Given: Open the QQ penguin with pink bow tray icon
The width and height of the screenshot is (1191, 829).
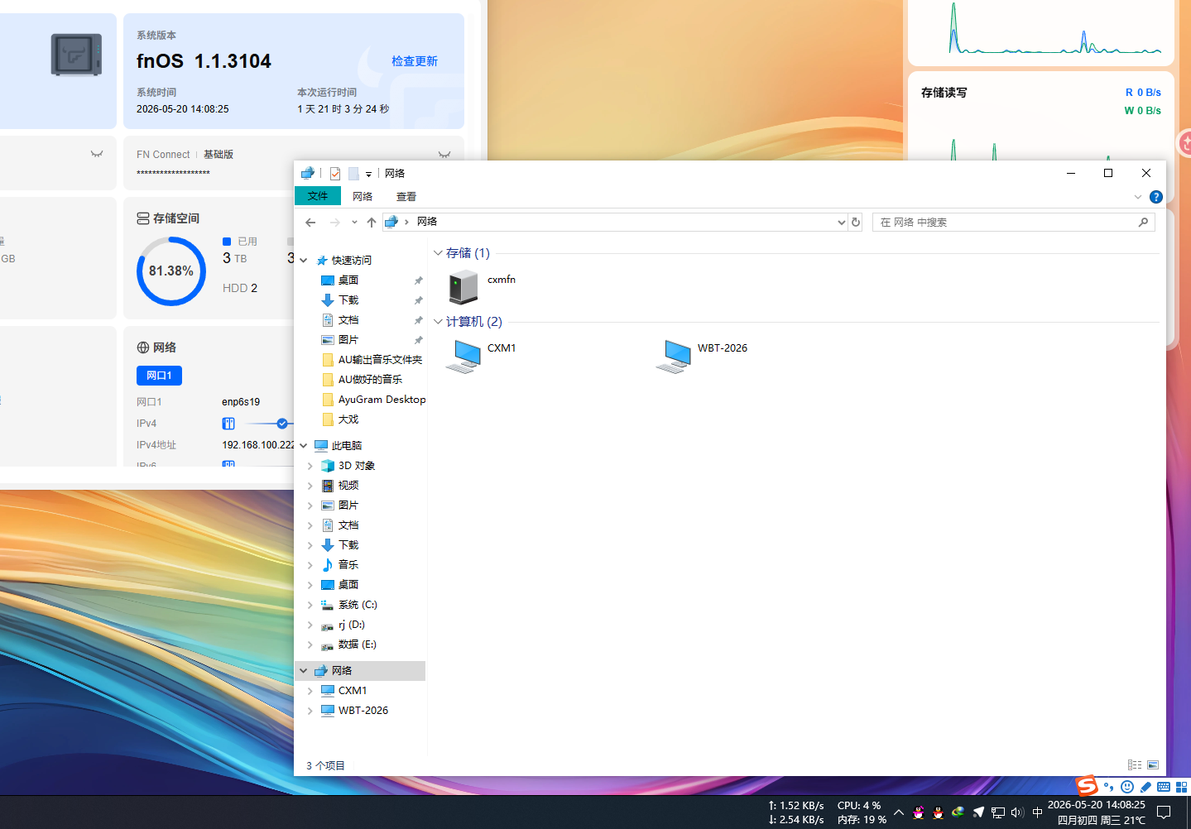Looking at the screenshot, I should pos(919,812).
